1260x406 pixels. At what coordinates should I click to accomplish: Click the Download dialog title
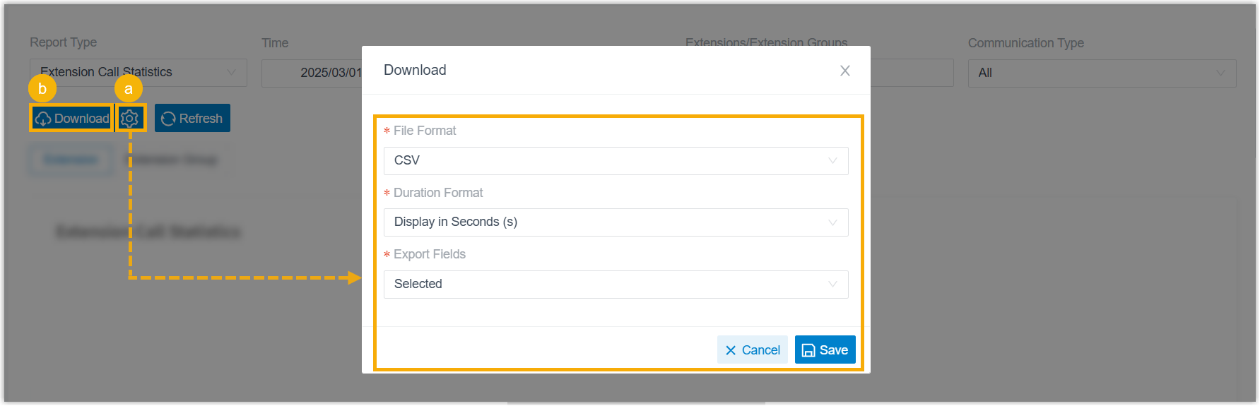pyautogui.click(x=415, y=70)
